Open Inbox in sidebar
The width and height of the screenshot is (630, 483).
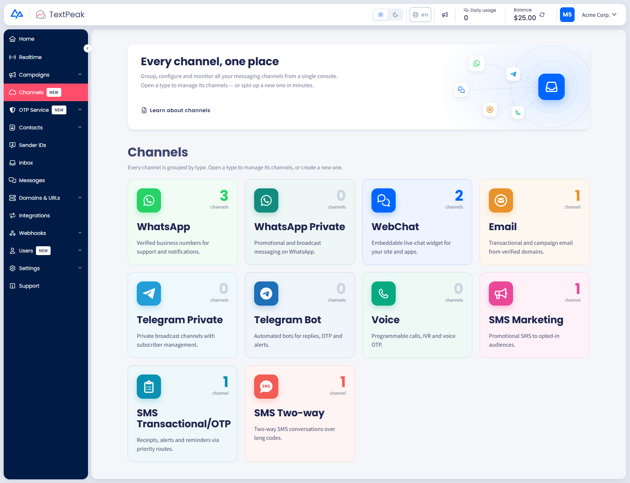coord(46,163)
